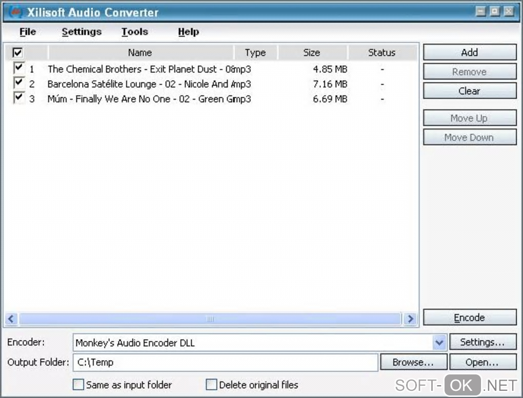
Task: Open the output folder with Open... button
Action: pos(482,362)
